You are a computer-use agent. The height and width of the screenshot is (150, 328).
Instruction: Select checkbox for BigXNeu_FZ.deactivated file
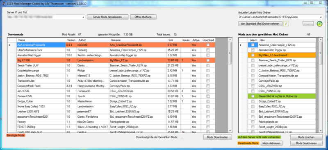point(253,55)
